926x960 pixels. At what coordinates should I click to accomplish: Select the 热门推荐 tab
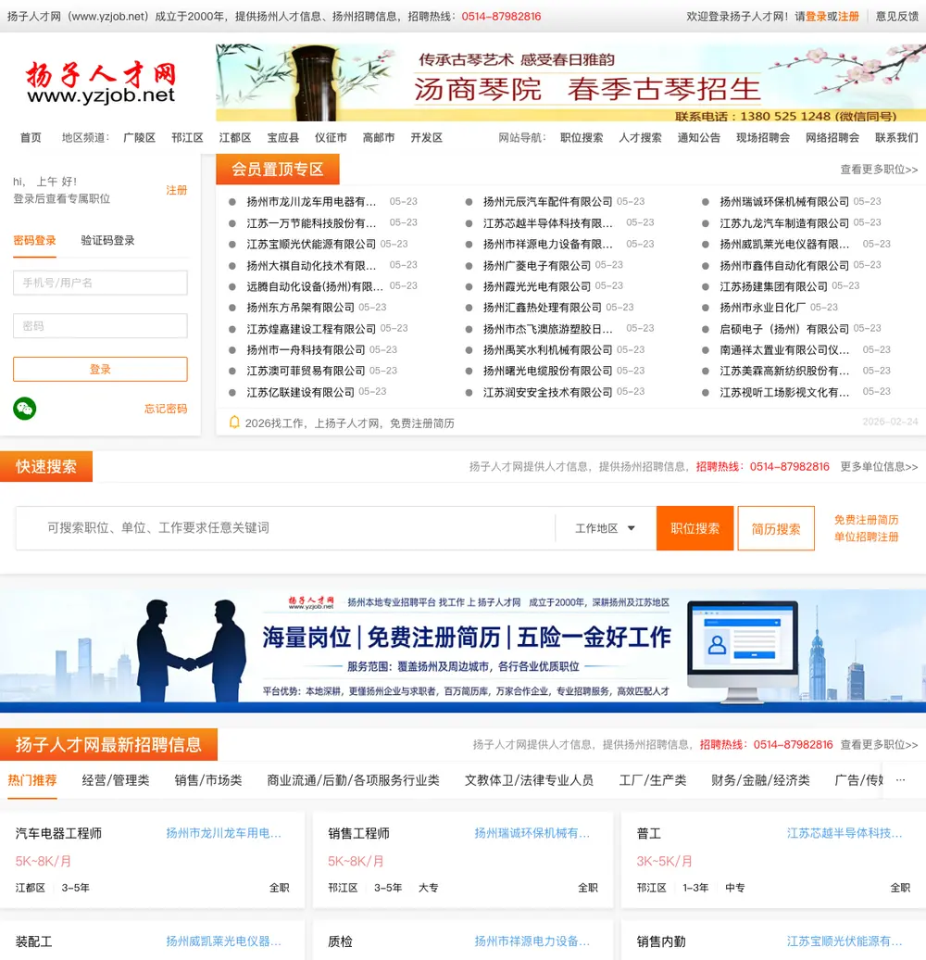(32, 780)
